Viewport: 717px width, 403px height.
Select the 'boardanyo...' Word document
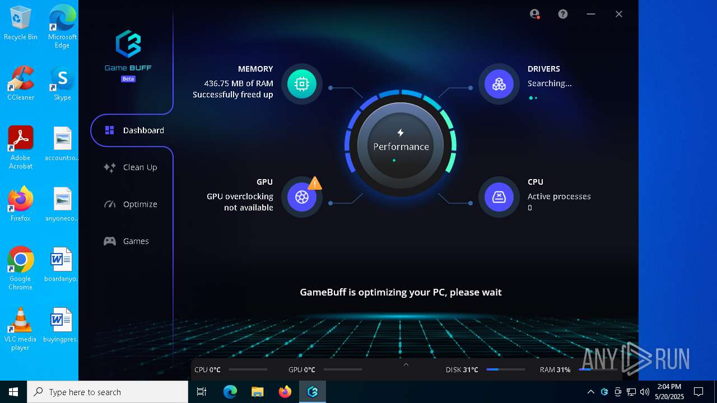tap(62, 265)
